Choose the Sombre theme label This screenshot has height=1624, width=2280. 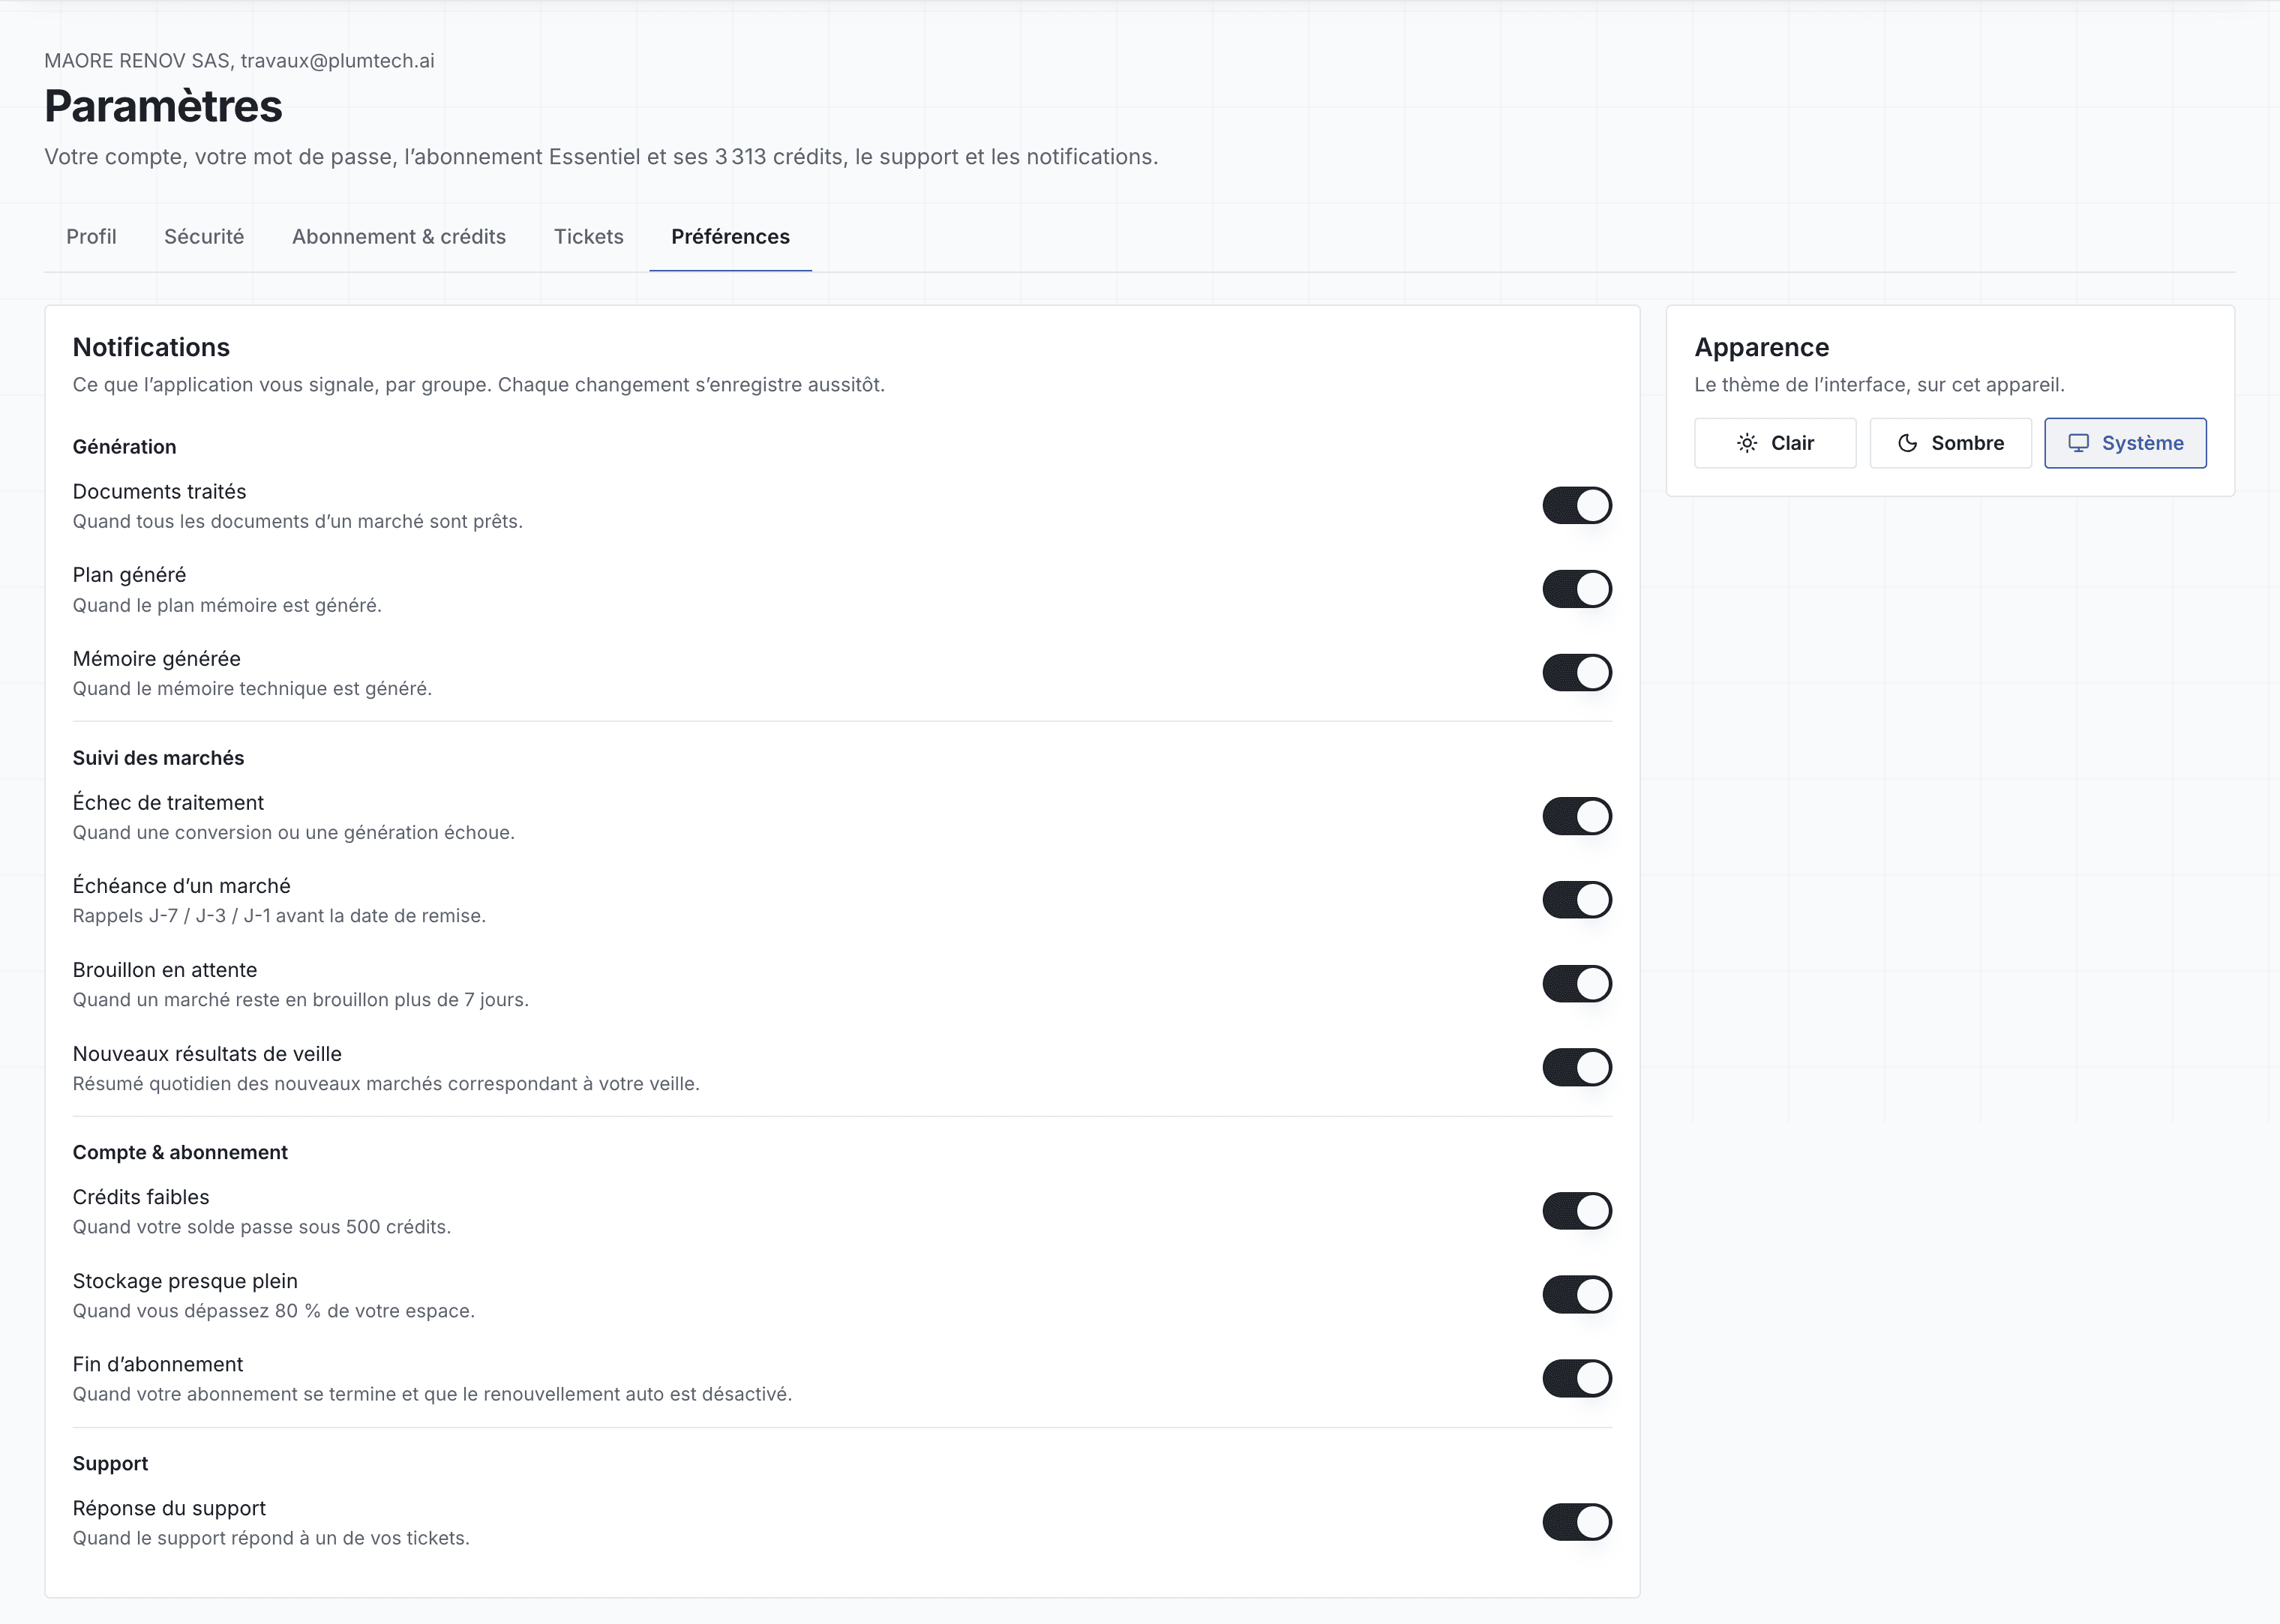[1967, 443]
